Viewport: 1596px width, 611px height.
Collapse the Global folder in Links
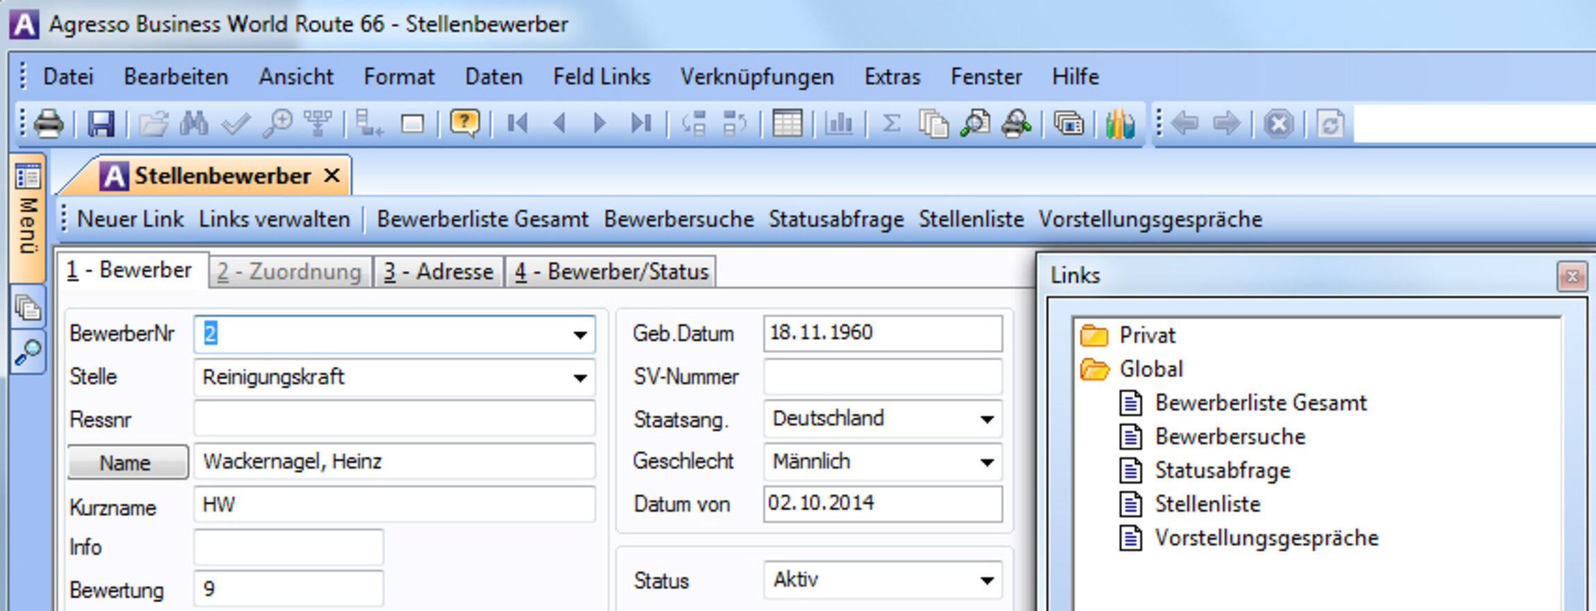1094,369
